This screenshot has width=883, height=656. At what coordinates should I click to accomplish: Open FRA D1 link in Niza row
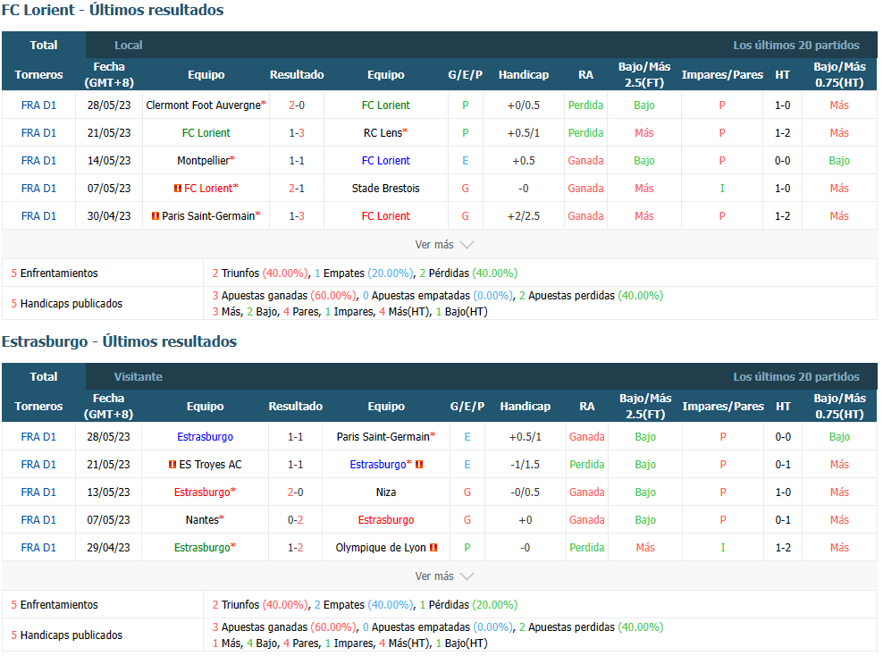pyautogui.click(x=38, y=492)
